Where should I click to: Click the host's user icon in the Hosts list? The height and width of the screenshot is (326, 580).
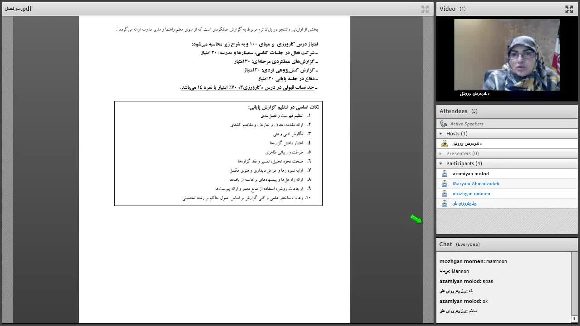tap(444, 144)
